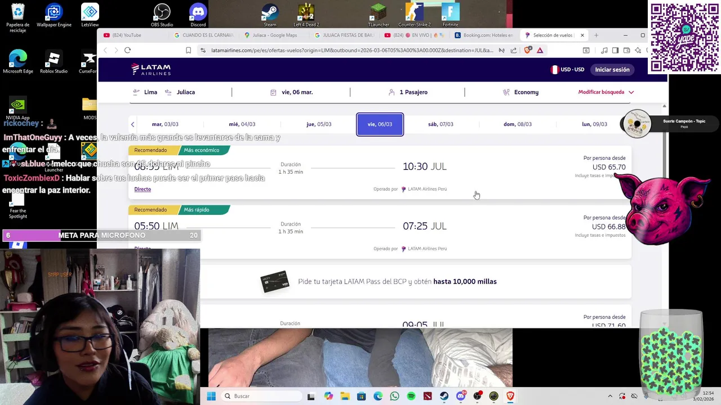Bookmark this page icon
This screenshot has height=405, width=721.
[188, 50]
